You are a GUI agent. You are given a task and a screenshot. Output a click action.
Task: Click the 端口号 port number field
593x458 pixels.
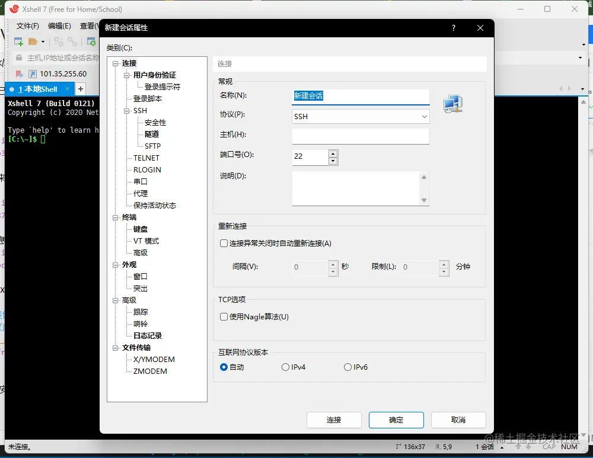(310, 156)
